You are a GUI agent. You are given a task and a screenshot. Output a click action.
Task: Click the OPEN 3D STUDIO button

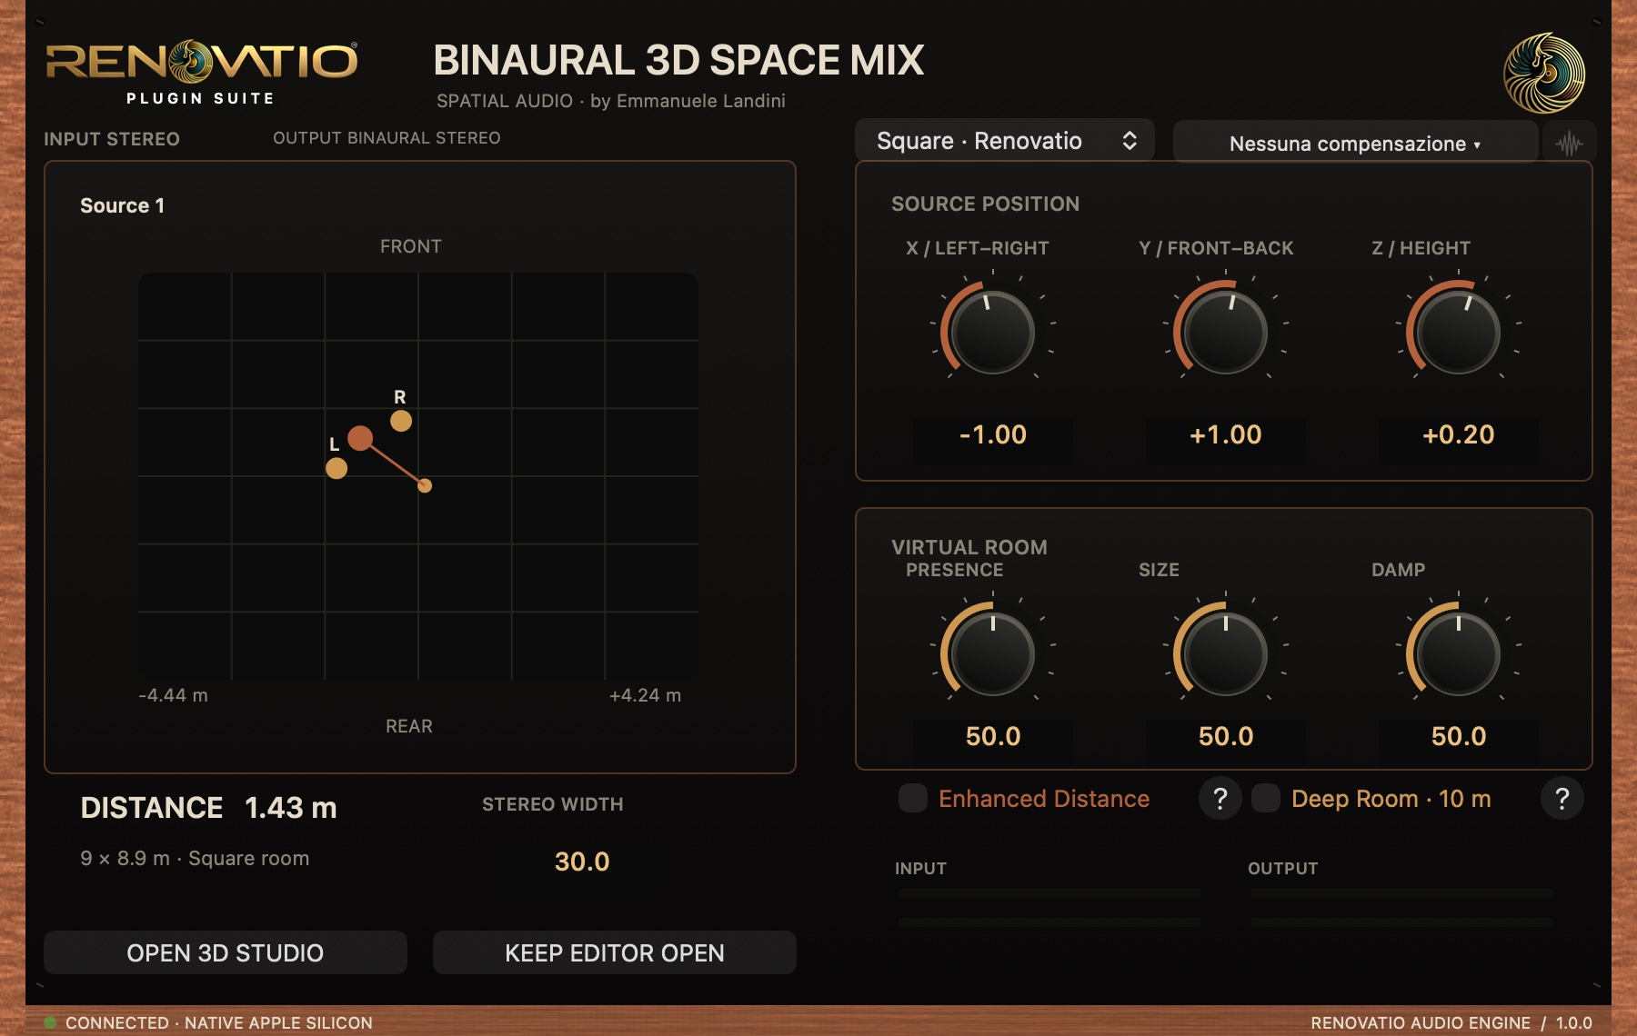tap(226, 952)
